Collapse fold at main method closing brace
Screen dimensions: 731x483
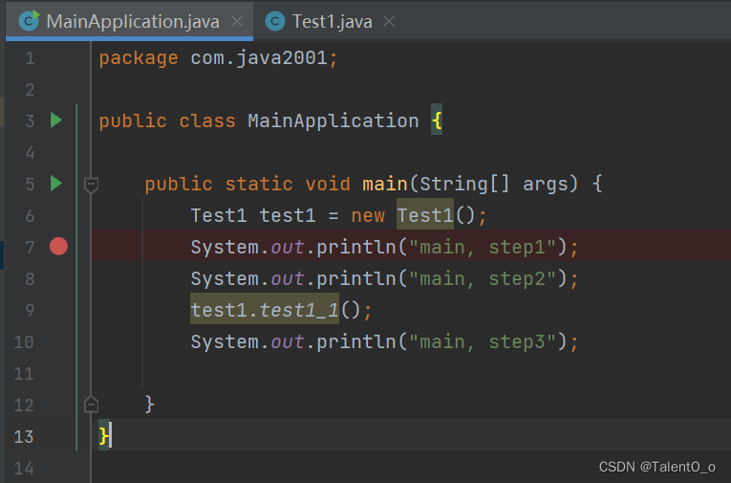point(91,405)
